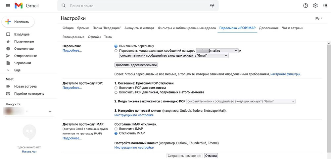The image size is (331, 159).
Task: Open the Google apps grid icon
Action: (325, 6)
